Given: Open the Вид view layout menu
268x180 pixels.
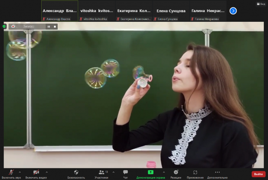Looking at the screenshot, I should point(261,4).
